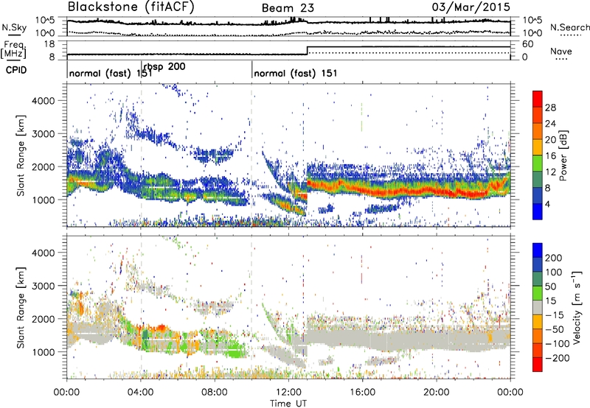This screenshot has width=590, height=408.
Task: Click the 'Time UT' axis label
Action: [288, 403]
